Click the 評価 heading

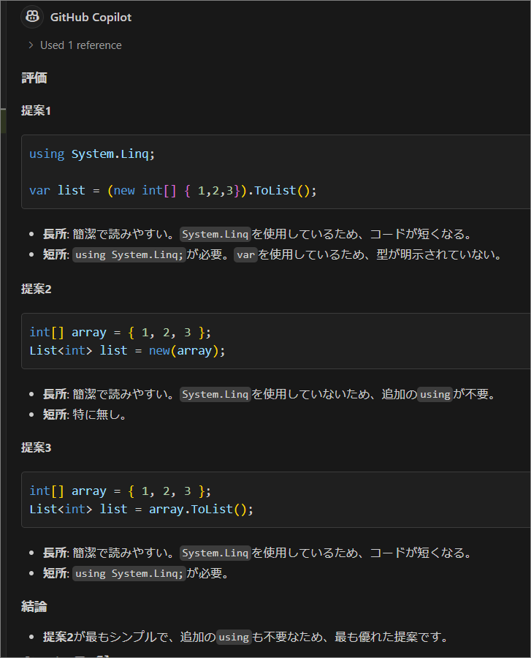34,76
